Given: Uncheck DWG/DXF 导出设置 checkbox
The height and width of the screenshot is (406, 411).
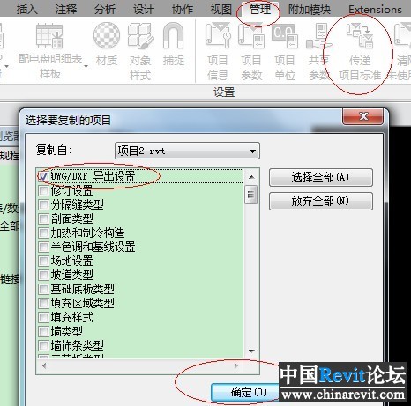Looking at the screenshot, I should coord(43,176).
